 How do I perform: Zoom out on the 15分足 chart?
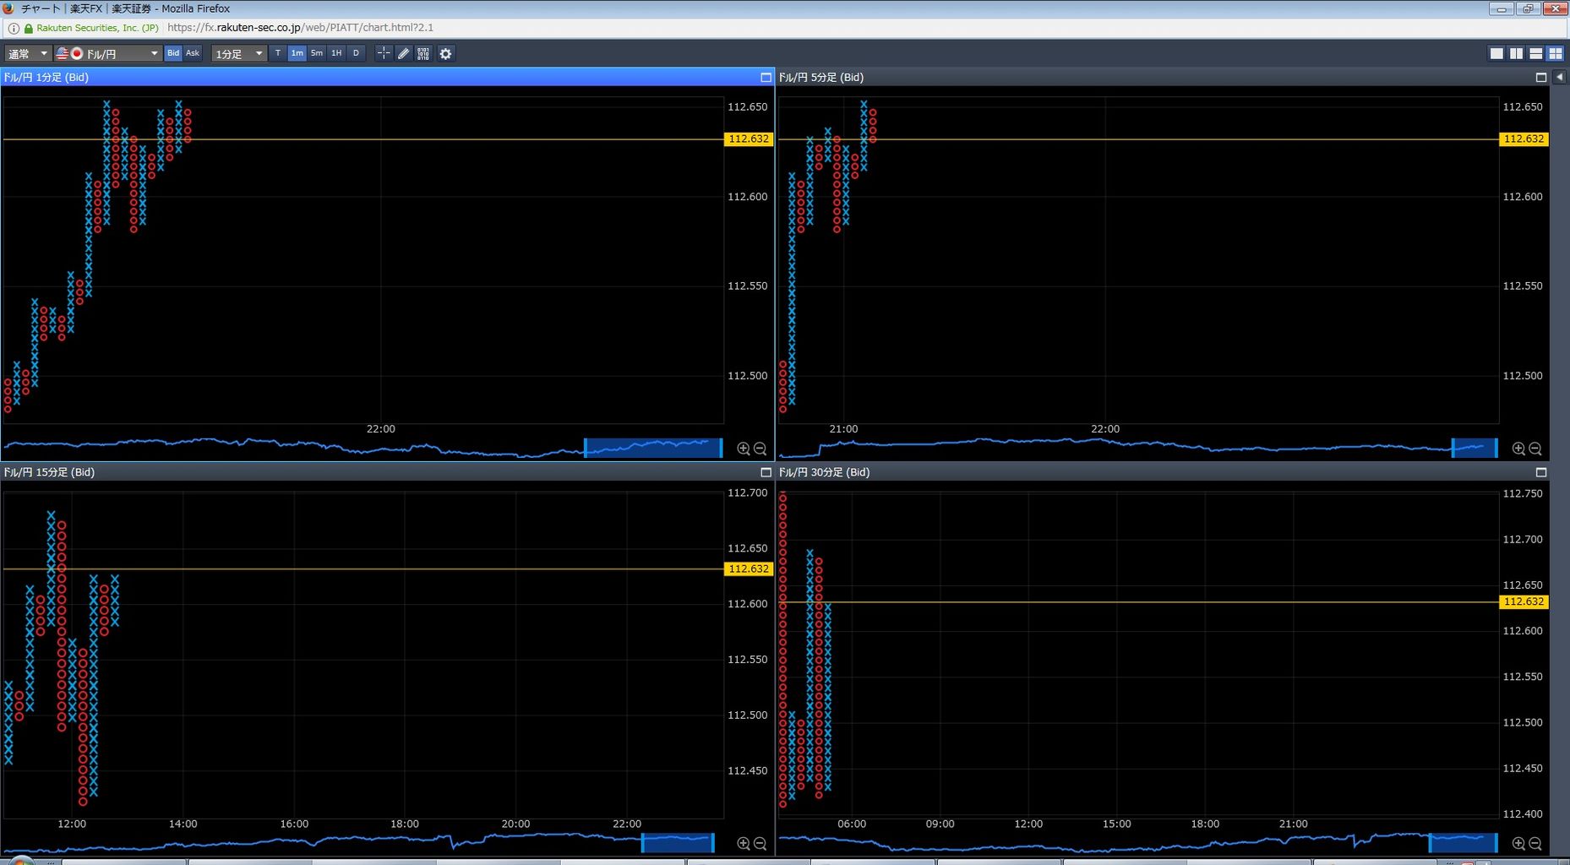click(x=760, y=843)
